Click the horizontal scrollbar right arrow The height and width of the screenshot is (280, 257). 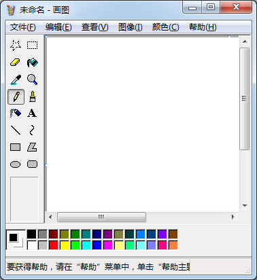(x=233, y=217)
